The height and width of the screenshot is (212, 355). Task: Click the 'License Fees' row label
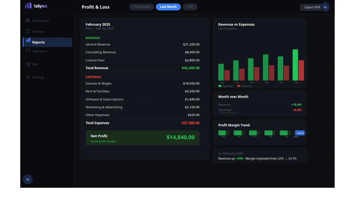pos(95,60)
